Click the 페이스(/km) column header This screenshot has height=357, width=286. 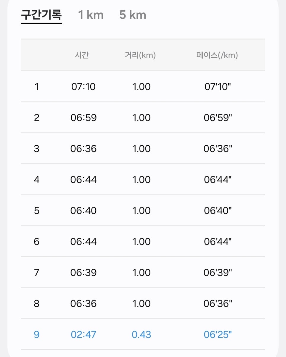(x=217, y=55)
